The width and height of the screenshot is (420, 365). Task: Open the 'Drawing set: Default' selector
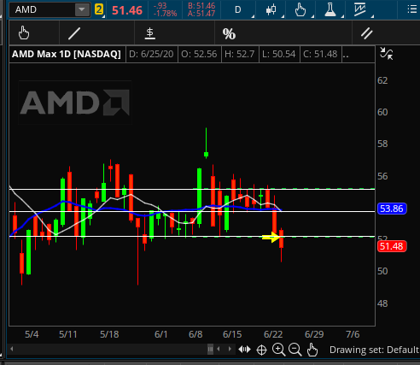click(374, 350)
